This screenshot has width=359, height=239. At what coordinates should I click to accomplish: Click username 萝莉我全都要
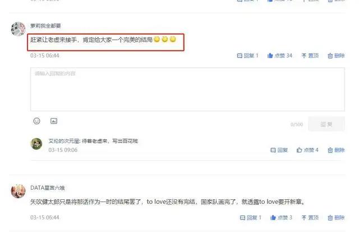pos(45,26)
